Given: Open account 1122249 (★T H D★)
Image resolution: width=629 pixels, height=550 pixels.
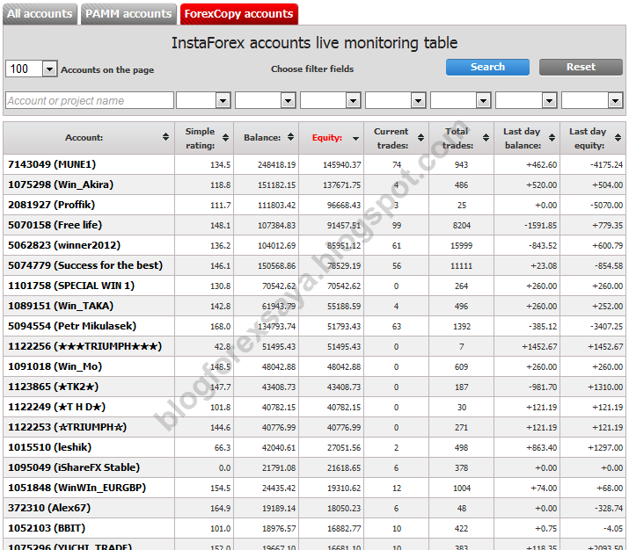Looking at the screenshot, I should tap(56, 407).
